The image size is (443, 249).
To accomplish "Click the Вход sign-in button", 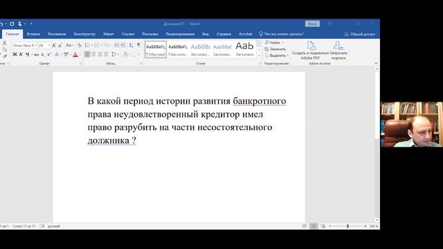I will pyautogui.click(x=312, y=24).
